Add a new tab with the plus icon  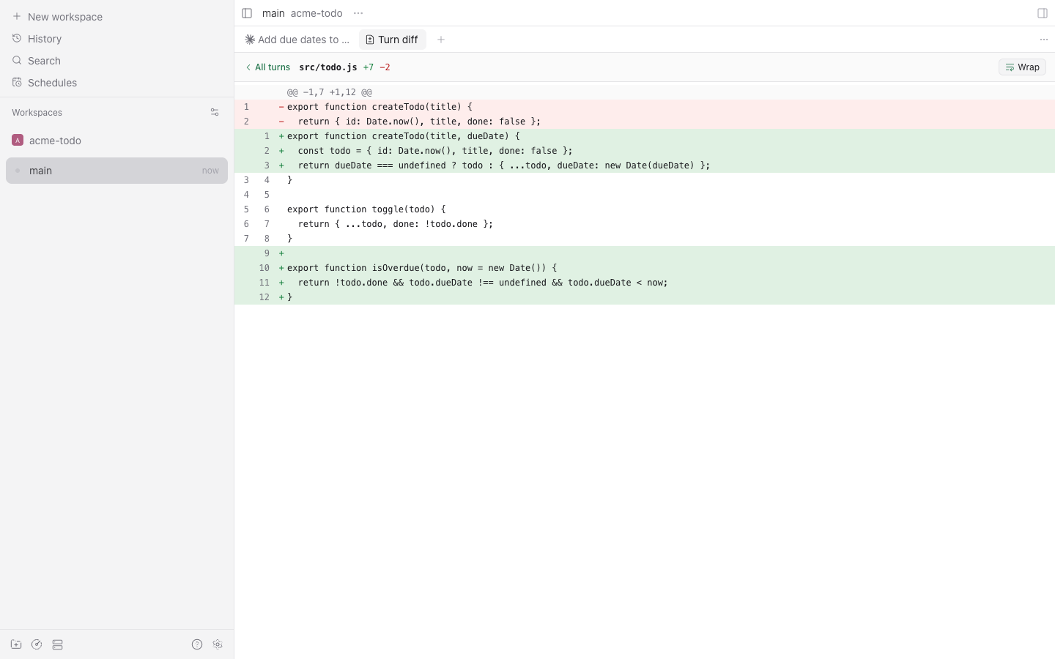441,40
